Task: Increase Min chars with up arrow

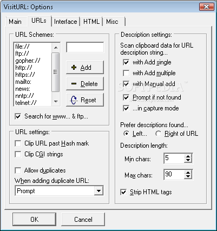Action: [x=188, y=156]
